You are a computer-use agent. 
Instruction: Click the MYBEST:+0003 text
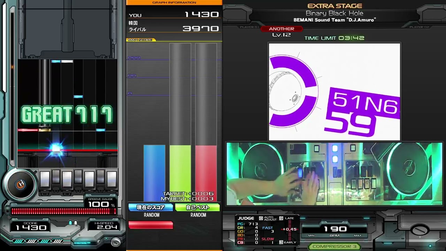click(x=187, y=199)
